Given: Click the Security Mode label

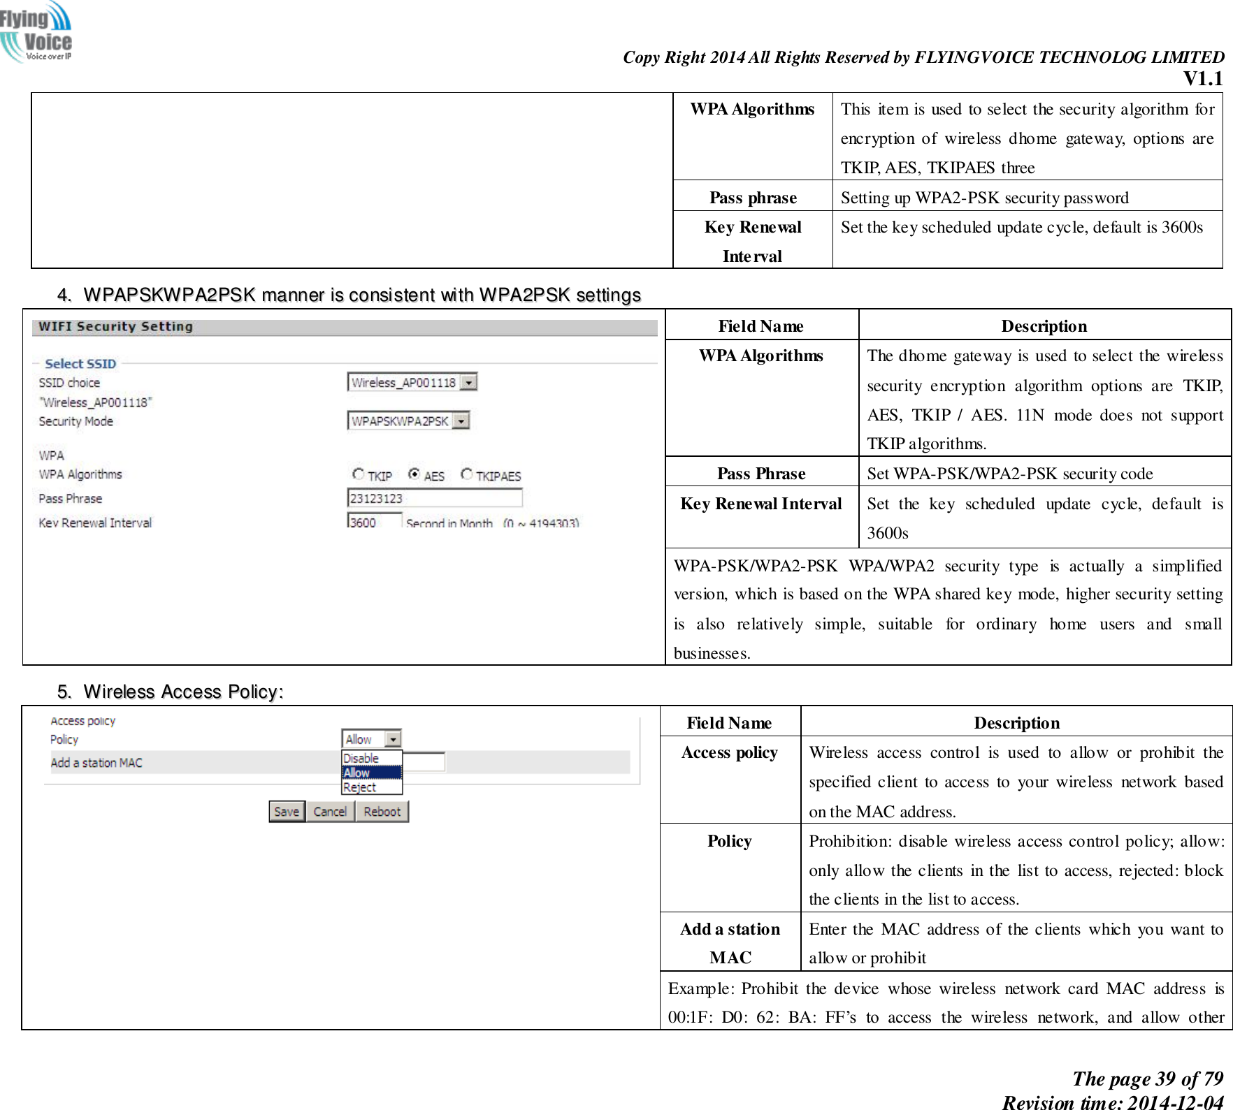Looking at the screenshot, I should pyautogui.click(x=75, y=421).
